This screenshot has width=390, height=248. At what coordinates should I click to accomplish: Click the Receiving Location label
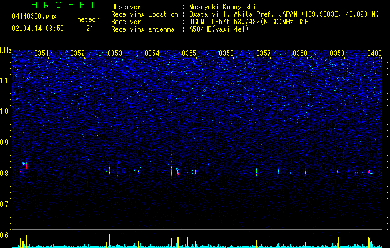(144, 14)
